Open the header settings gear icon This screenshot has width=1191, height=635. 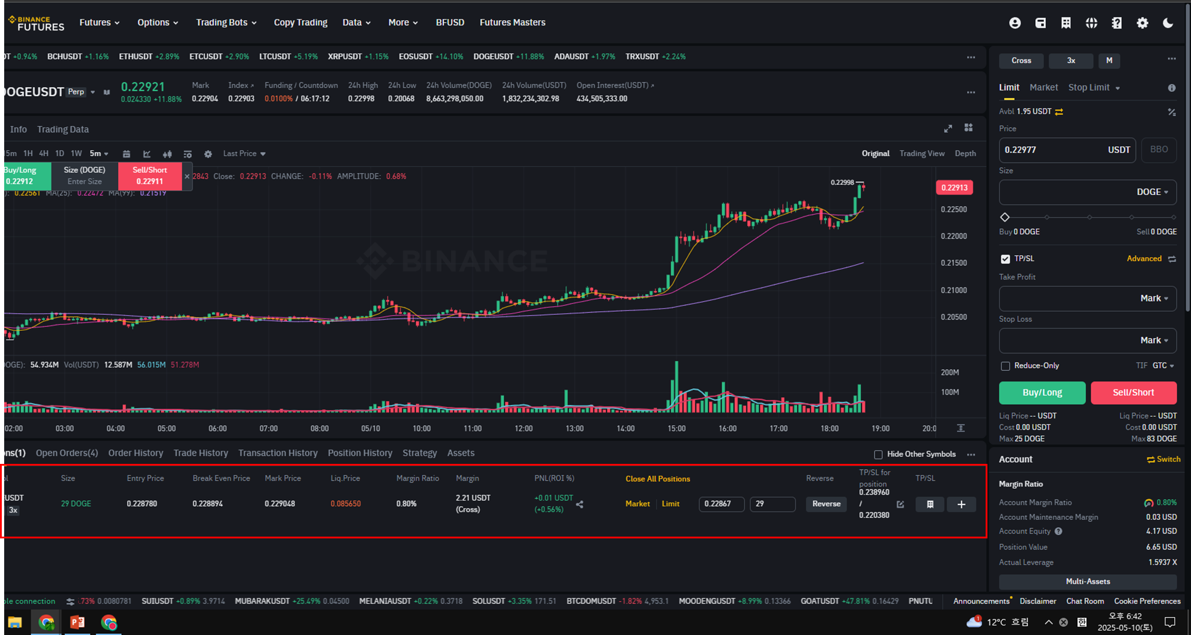[x=1143, y=23]
